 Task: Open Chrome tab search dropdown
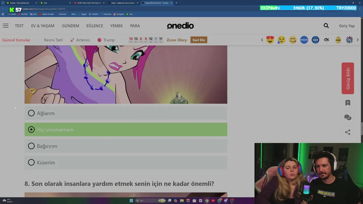[x=3, y=3]
